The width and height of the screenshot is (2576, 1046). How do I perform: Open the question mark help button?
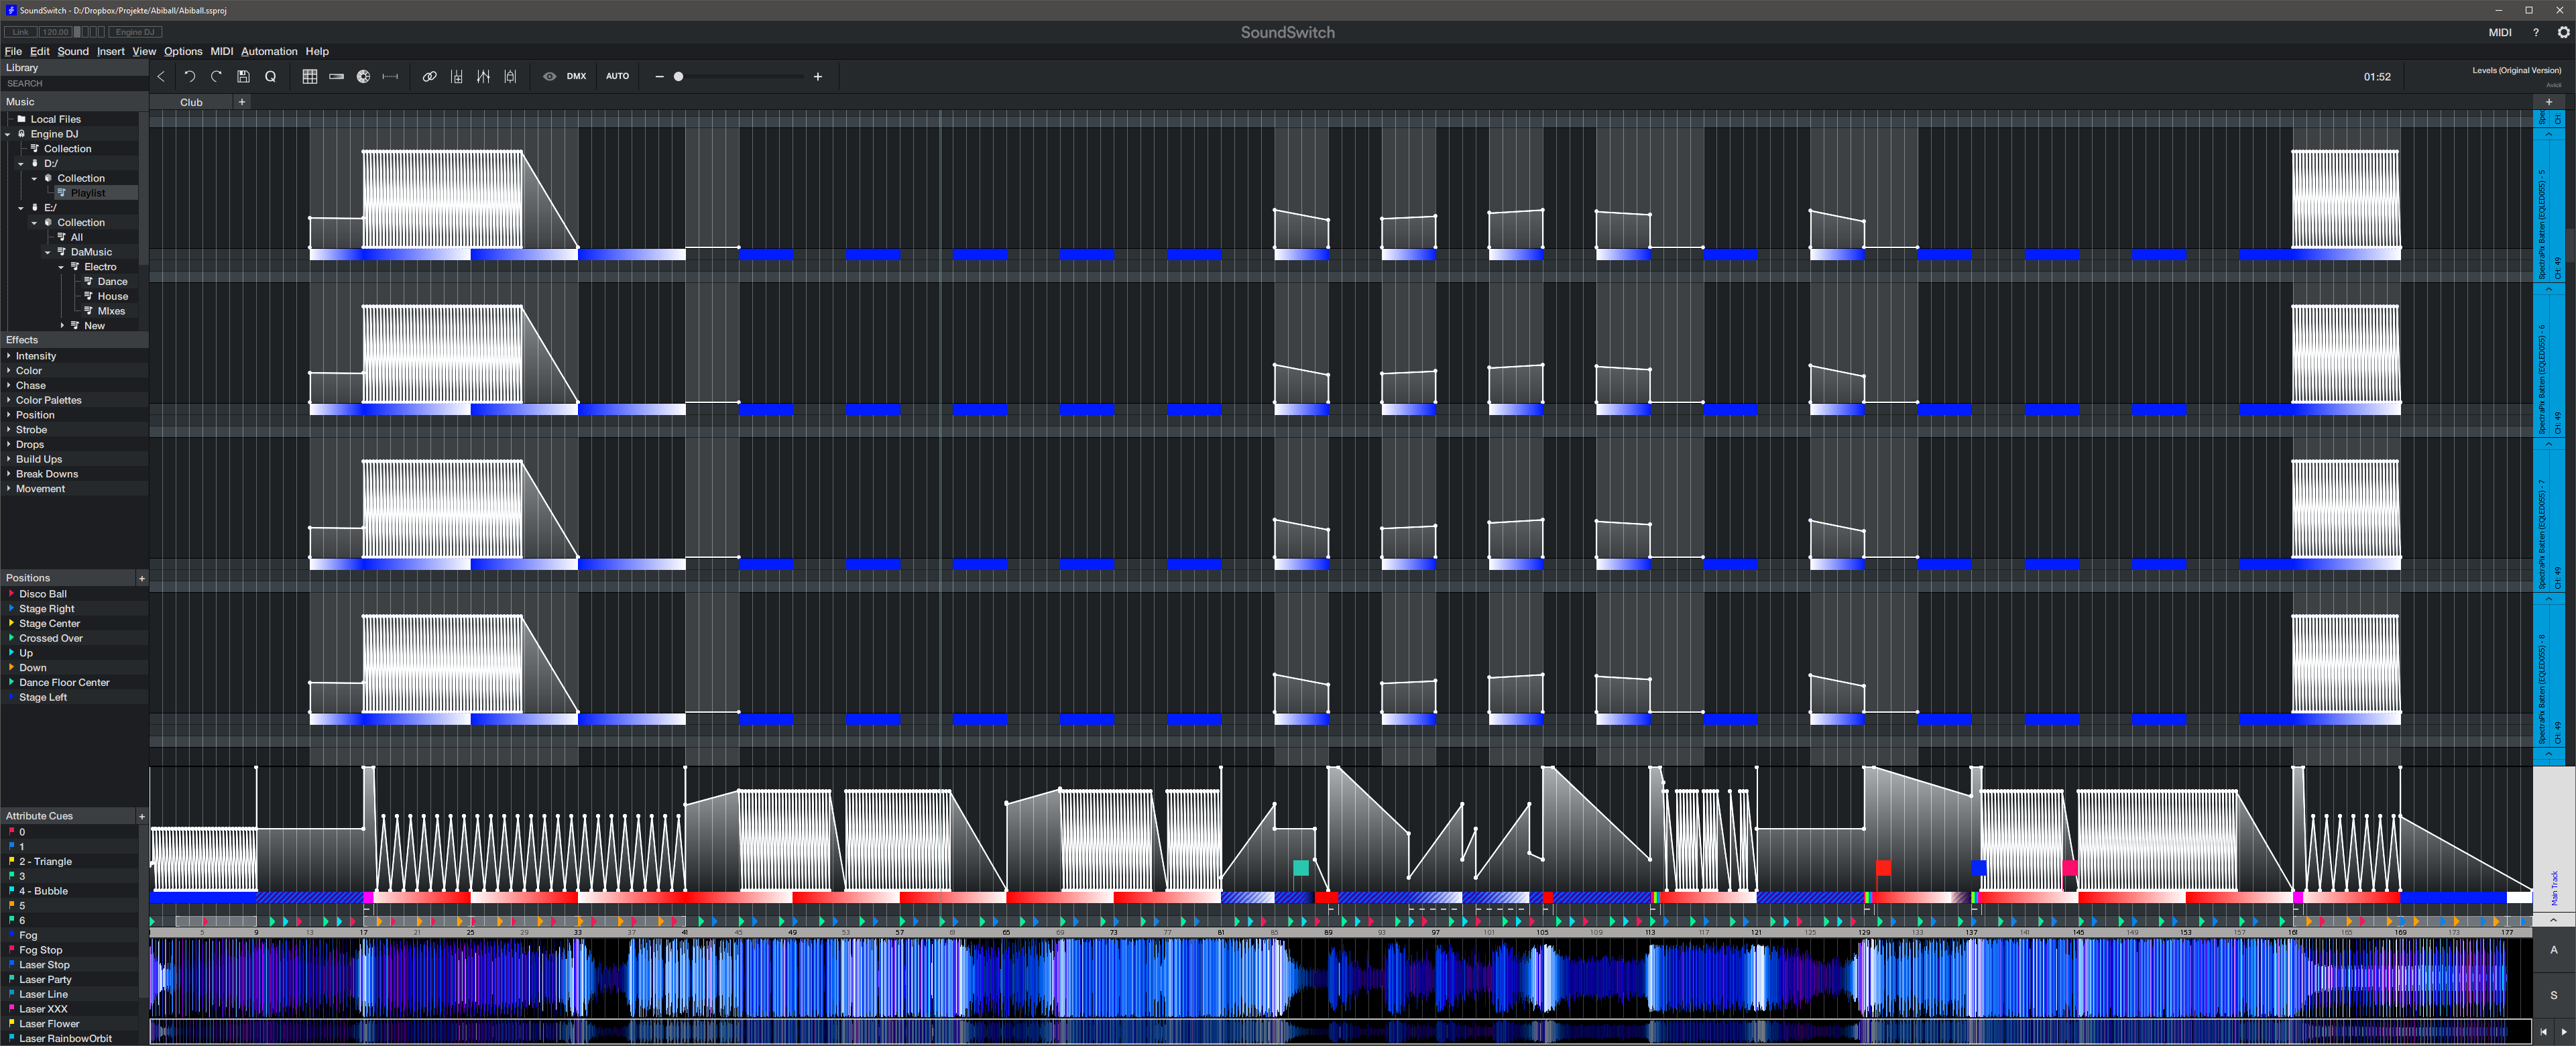pyautogui.click(x=2535, y=32)
